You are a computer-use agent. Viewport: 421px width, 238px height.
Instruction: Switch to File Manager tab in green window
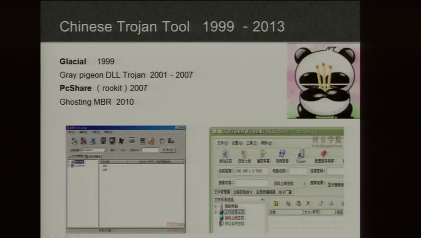point(222,192)
